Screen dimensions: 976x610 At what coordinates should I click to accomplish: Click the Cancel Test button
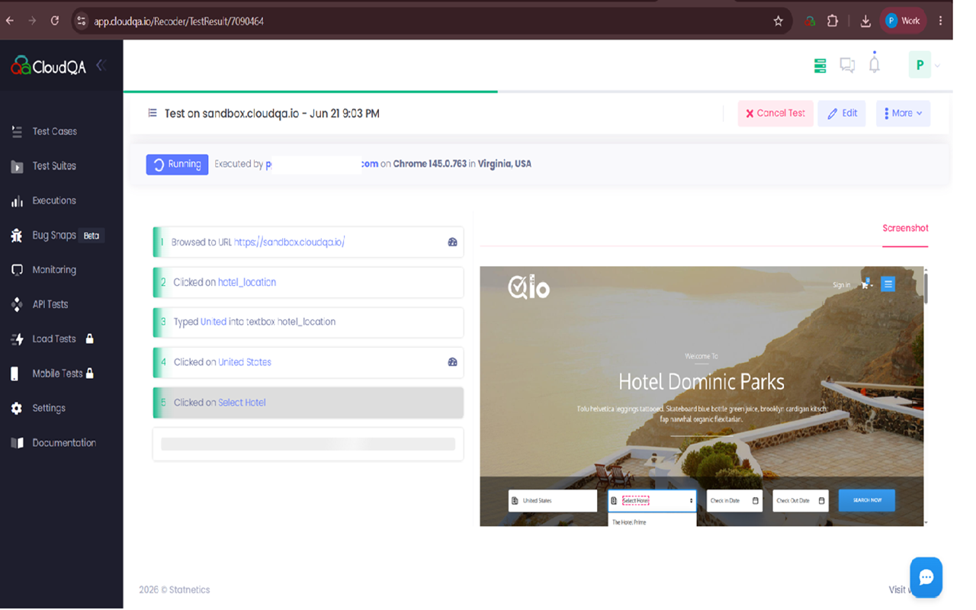coord(775,114)
